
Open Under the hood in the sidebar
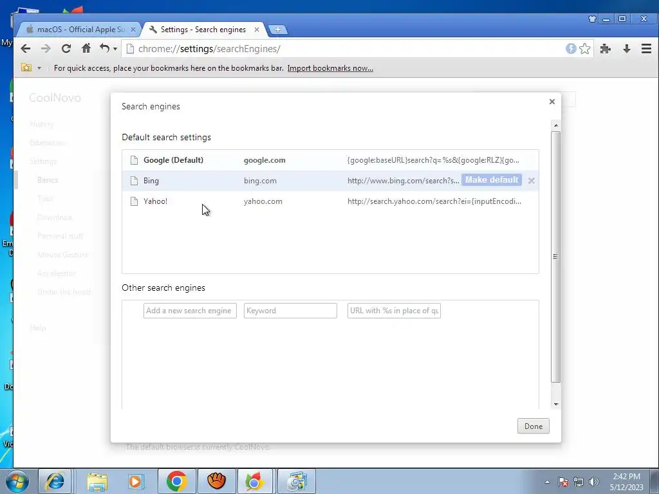[64, 291]
